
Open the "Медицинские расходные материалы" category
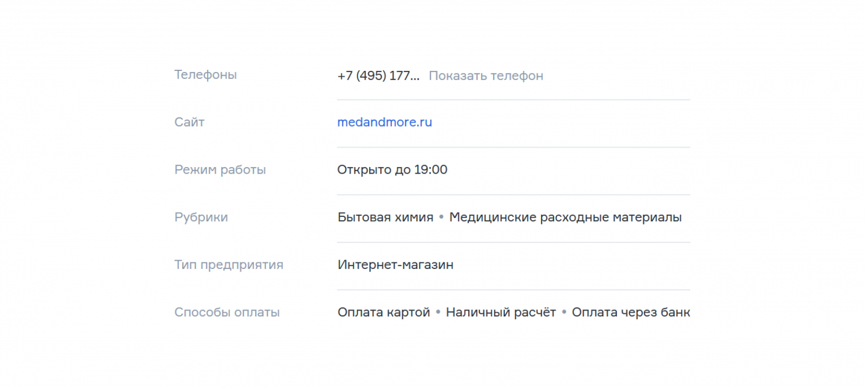(565, 217)
